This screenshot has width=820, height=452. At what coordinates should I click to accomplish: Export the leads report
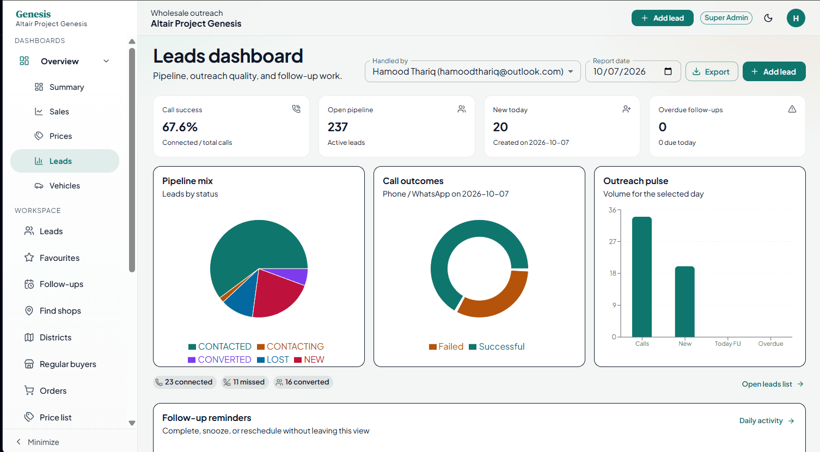tap(711, 71)
